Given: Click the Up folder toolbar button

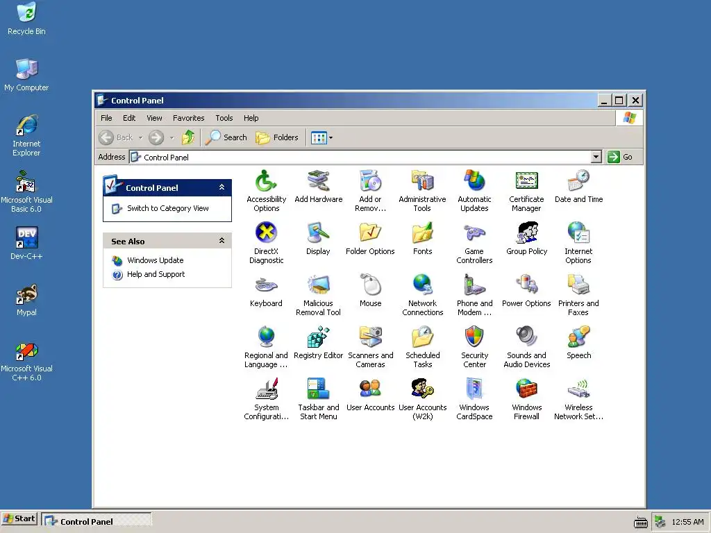Looking at the screenshot, I should pyautogui.click(x=187, y=137).
